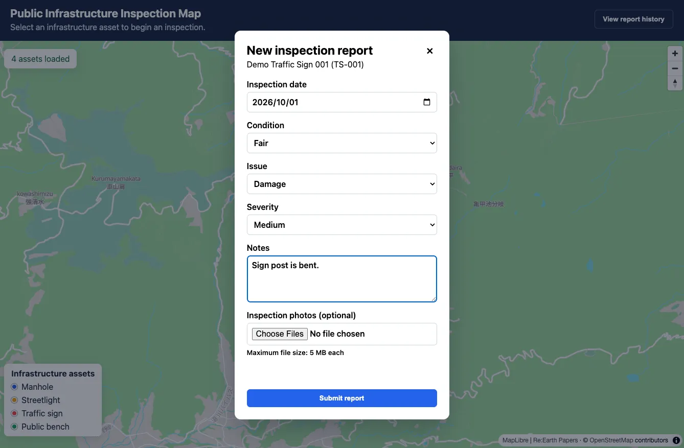This screenshot has width=684, height=448.
Task: Click the 'Public Infrastructure Inspection Map' title
Action: click(x=106, y=14)
